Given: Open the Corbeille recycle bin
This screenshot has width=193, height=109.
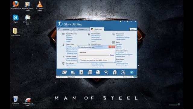Looking at the screenshot, I should (x=16, y=100).
